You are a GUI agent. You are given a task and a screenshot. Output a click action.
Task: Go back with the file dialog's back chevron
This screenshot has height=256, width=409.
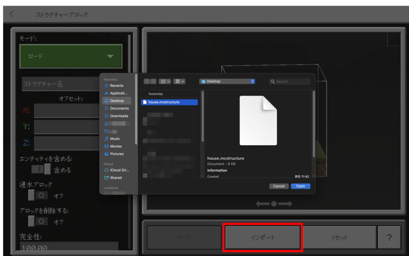147,81
